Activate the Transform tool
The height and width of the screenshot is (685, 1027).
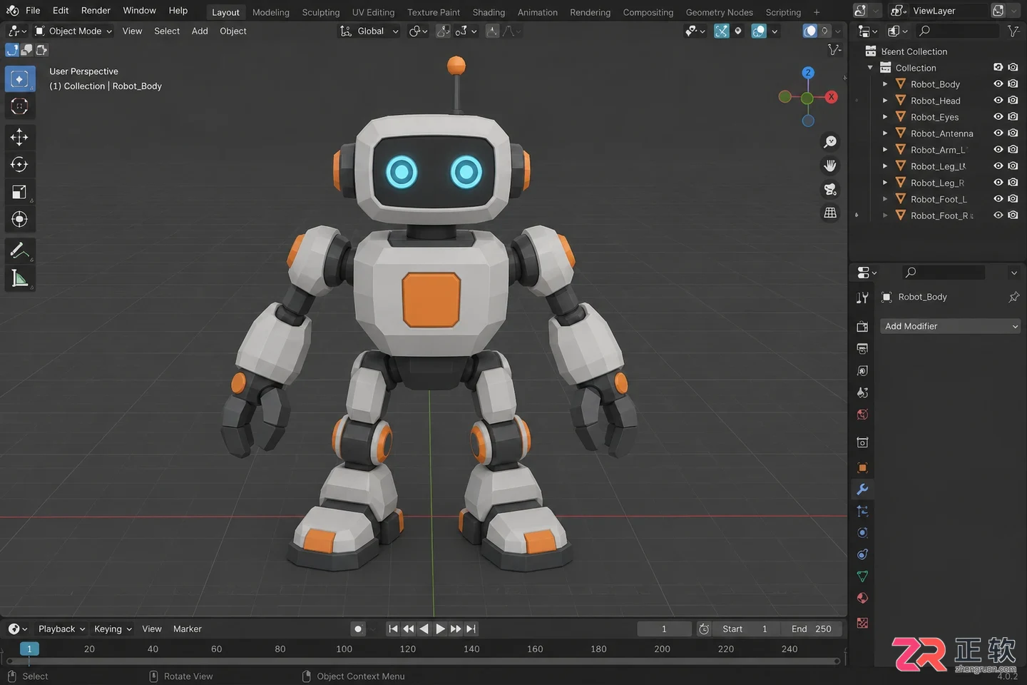(19, 219)
